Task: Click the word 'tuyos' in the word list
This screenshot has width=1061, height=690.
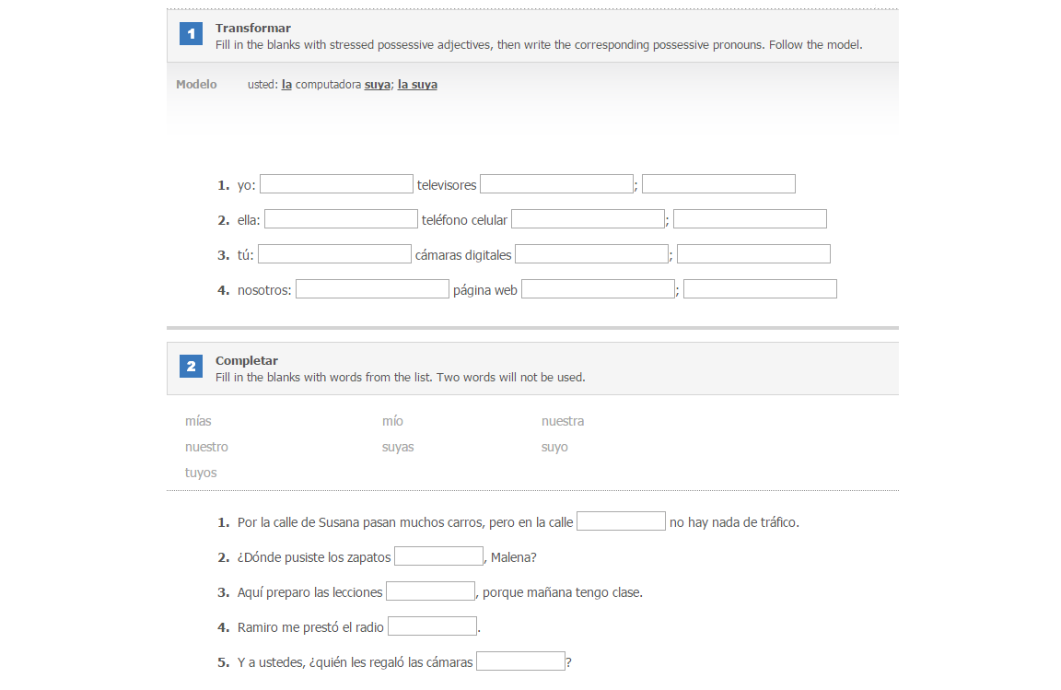Action: tap(201, 473)
